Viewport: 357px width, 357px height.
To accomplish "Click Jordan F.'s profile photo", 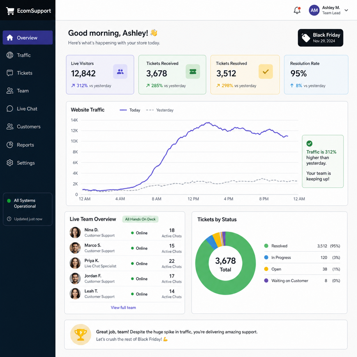I will (75, 279).
